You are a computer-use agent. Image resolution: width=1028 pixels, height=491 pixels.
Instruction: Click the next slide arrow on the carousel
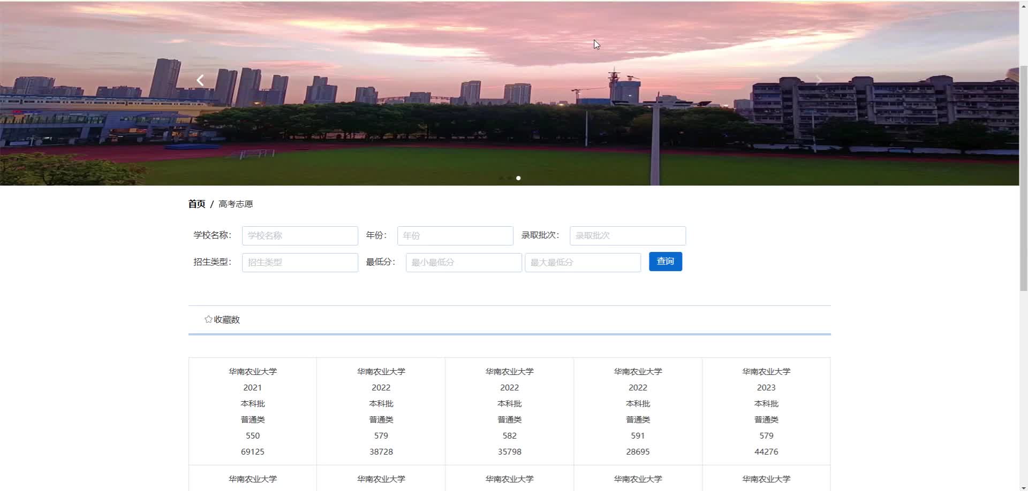(x=819, y=81)
